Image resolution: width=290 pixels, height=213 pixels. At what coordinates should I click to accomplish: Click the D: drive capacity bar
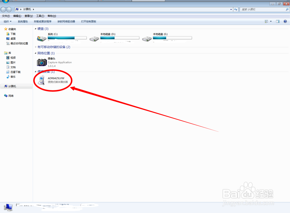(120, 38)
